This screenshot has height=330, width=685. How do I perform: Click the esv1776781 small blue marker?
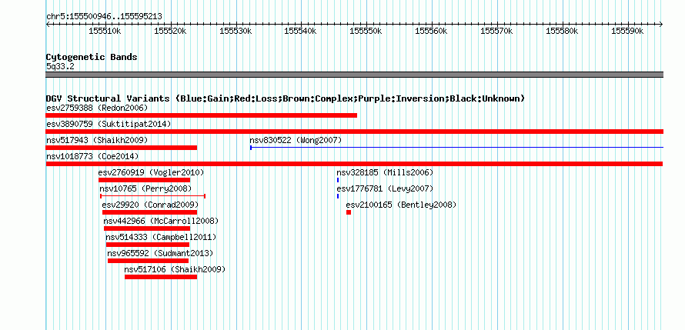coord(338,196)
